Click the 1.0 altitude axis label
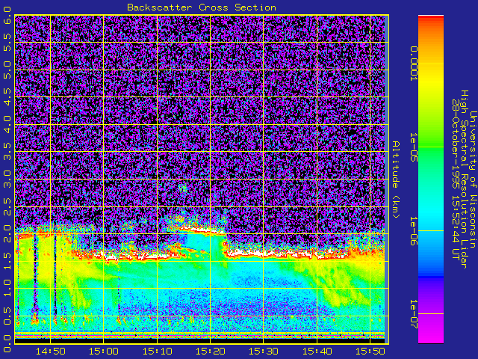The height and width of the screenshot is (359, 478). [7, 288]
